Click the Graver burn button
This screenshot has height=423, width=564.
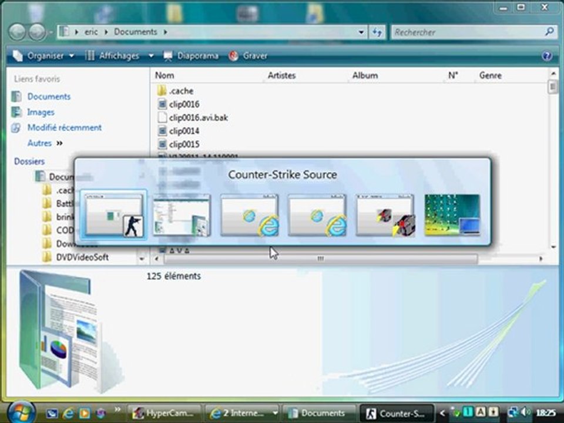tap(248, 56)
